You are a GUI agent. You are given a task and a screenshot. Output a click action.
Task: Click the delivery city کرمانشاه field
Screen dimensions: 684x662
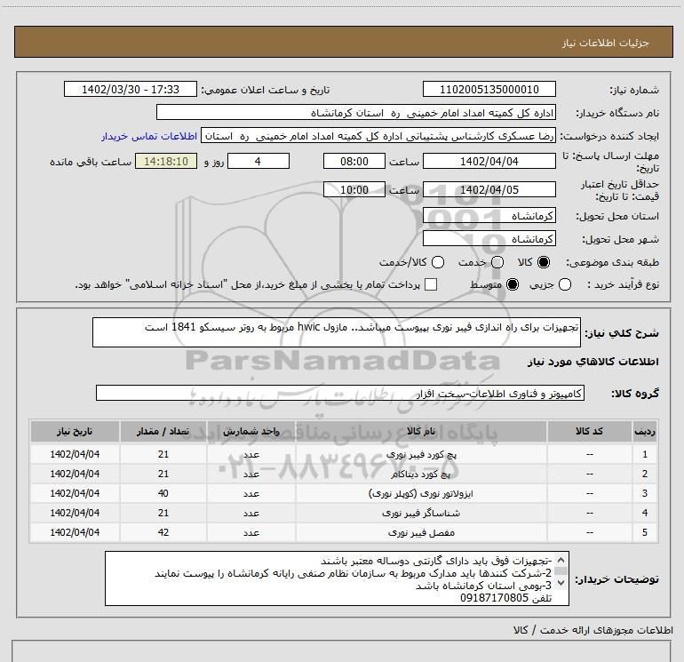[489, 239]
